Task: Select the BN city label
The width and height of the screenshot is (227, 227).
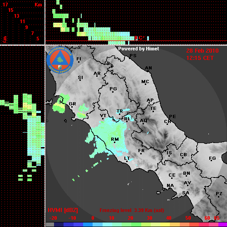Action: [x=187, y=173]
